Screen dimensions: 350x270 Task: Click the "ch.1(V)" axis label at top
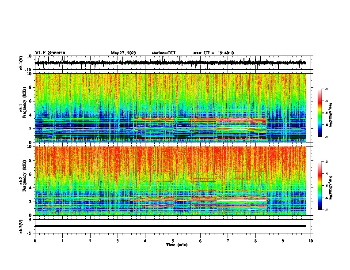(21, 63)
